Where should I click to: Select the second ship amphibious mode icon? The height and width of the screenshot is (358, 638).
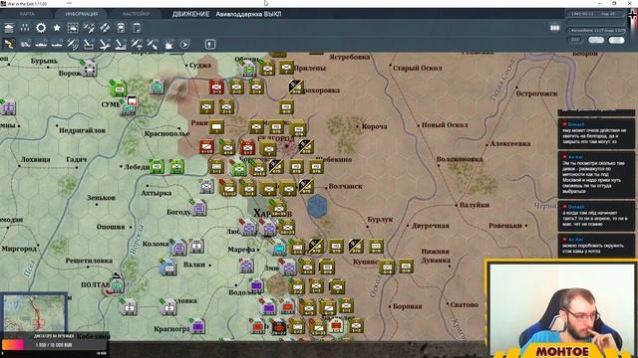(57, 44)
